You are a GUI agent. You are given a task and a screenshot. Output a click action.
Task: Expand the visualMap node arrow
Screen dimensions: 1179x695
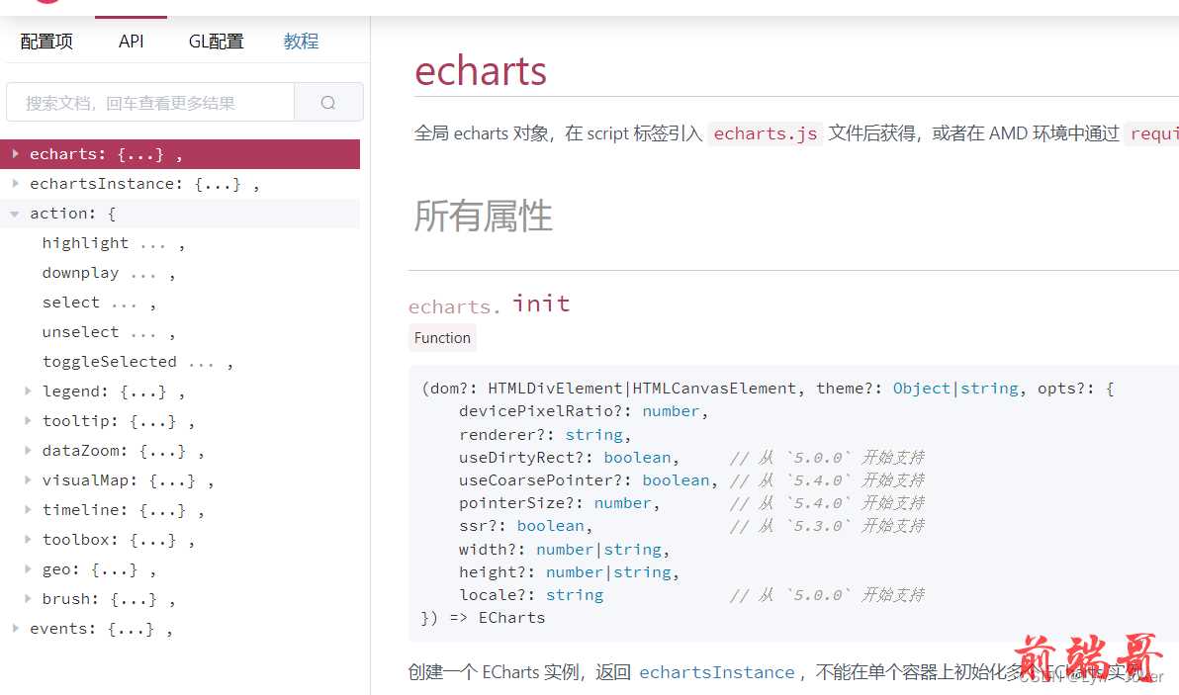tap(28, 480)
